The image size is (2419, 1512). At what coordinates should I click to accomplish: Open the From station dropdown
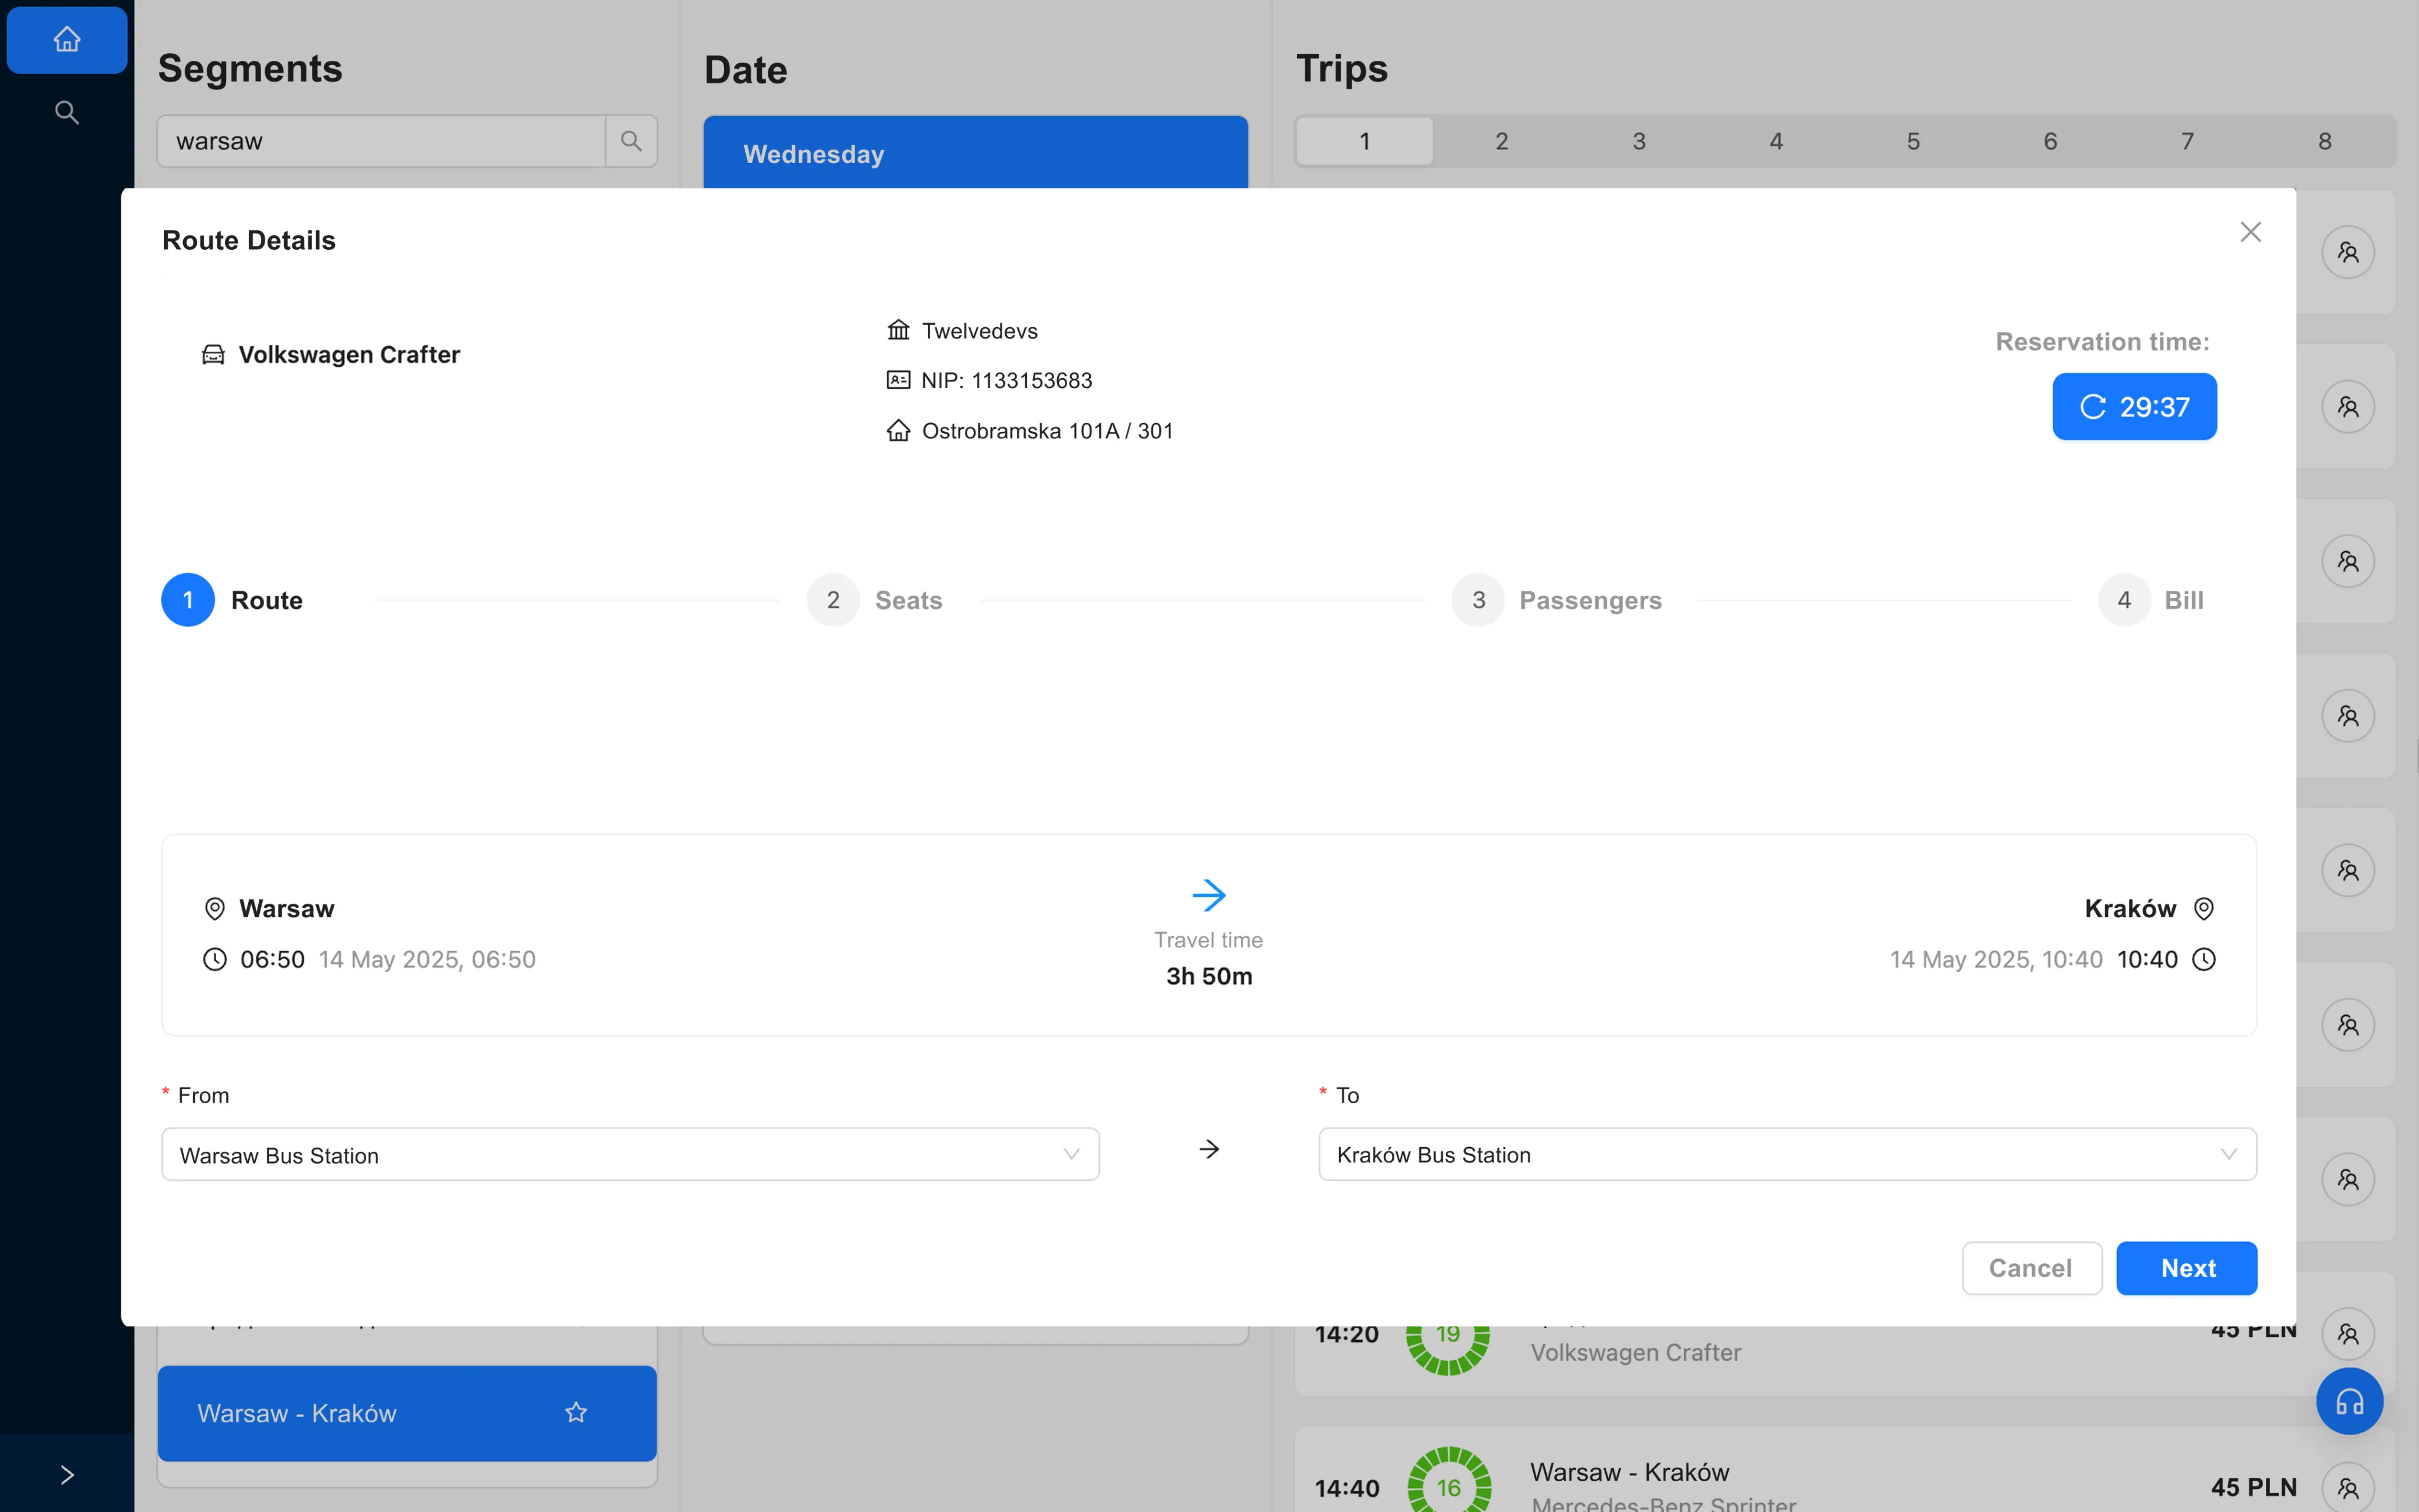tap(630, 1155)
